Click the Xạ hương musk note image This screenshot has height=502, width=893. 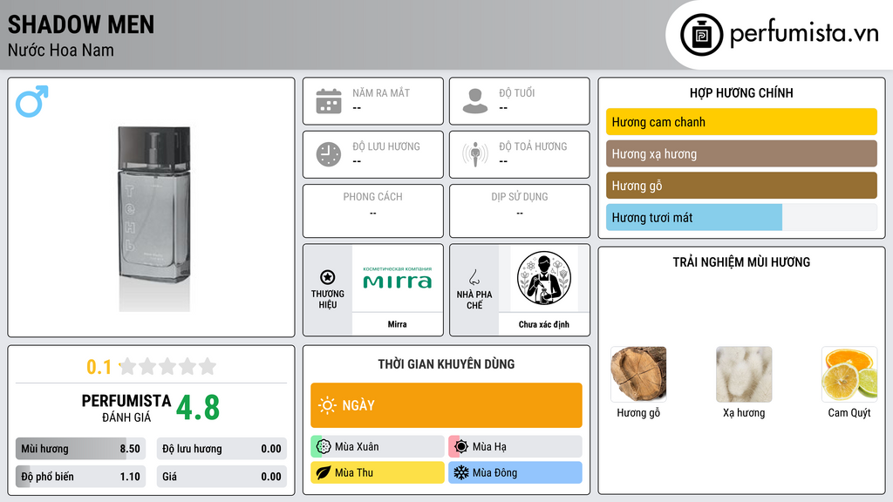(x=744, y=374)
